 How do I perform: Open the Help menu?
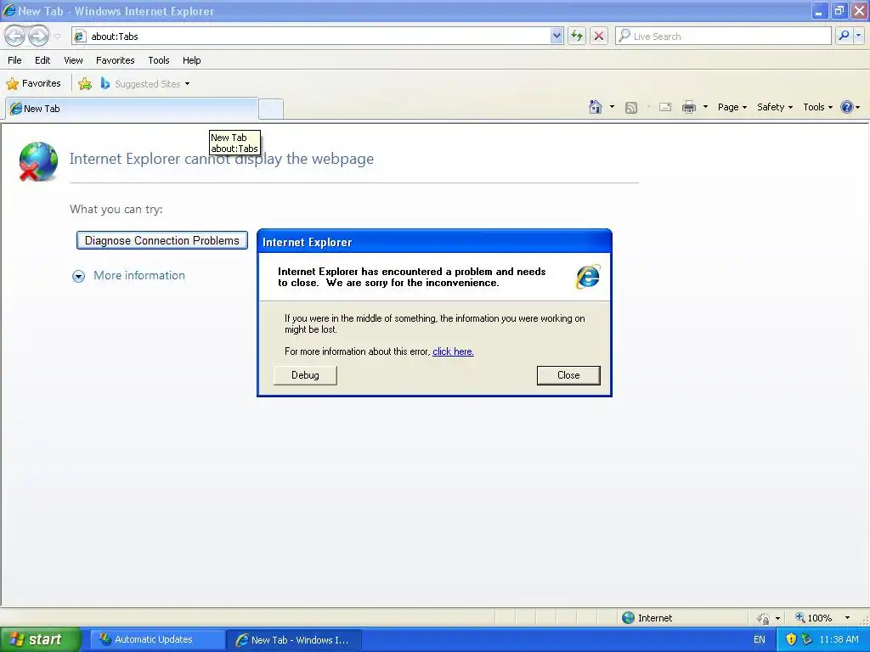191,60
